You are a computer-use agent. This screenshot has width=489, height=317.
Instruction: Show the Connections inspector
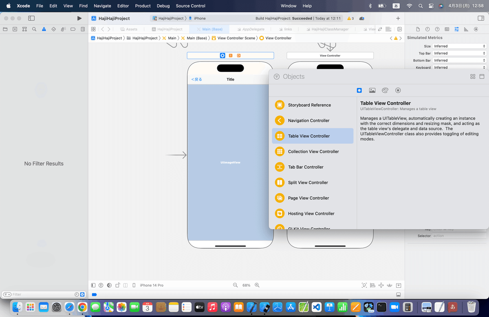point(476,29)
